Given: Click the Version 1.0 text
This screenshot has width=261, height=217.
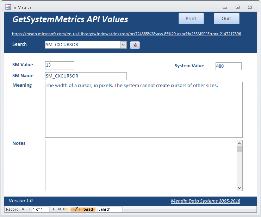Looking at the screenshot, I should tap(21, 201).
